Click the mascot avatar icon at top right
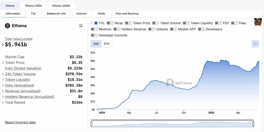The image size is (264, 132). tap(258, 22)
